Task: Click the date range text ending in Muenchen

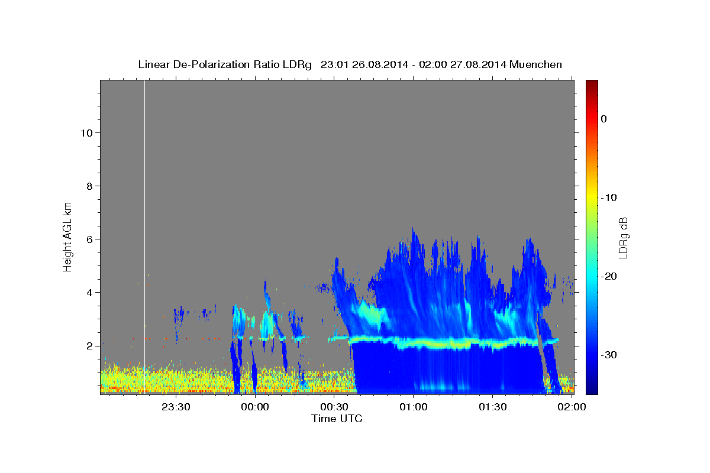Action: point(441,64)
